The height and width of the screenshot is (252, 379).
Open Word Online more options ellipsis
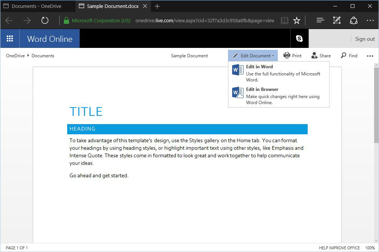tap(370, 56)
